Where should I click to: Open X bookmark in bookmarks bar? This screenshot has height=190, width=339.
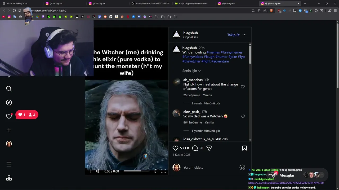pyautogui.click(x=94, y=17)
